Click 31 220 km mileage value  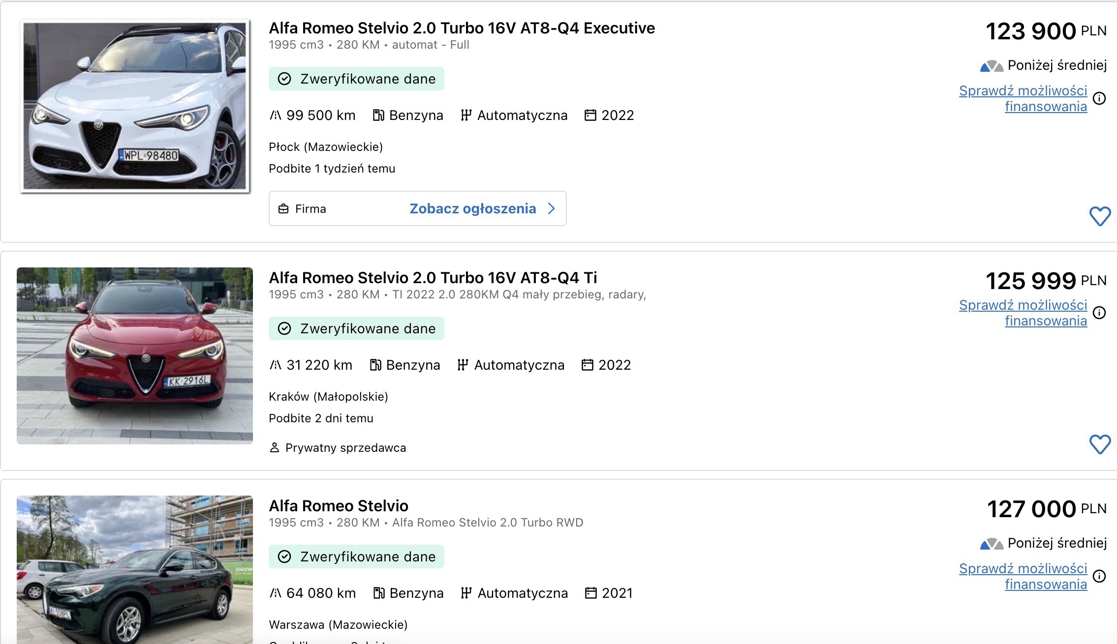(319, 365)
